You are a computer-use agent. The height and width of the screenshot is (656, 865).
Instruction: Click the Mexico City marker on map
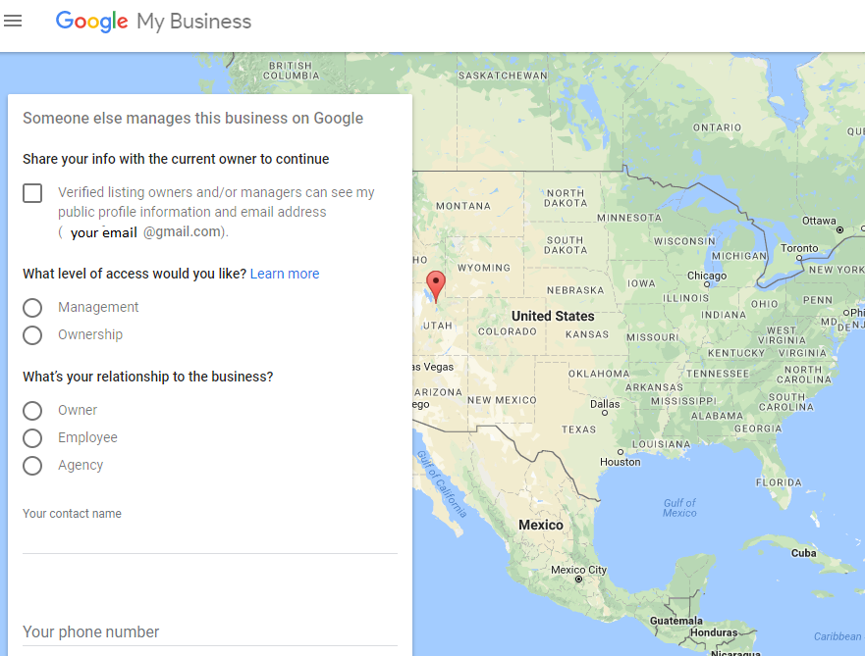578,579
